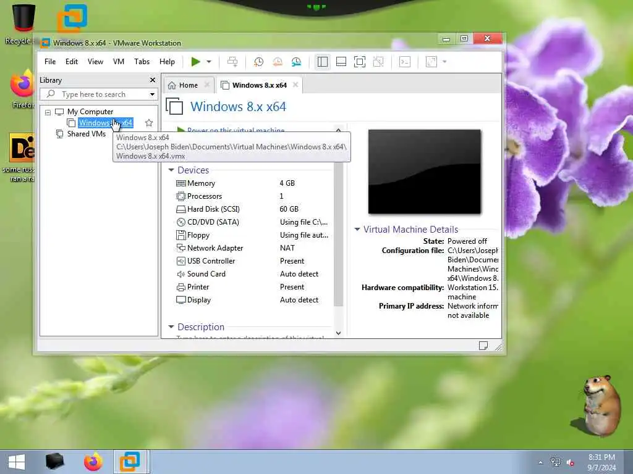The width and height of the screenshot is (633, 474).
Task: Click the message log icon in status bar
Action: click(483, 346)
